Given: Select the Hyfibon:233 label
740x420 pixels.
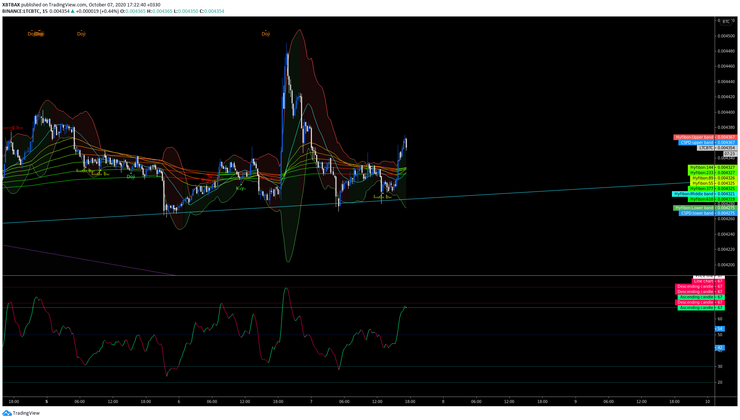Looking at the screenshot, I should pos(712,173).
